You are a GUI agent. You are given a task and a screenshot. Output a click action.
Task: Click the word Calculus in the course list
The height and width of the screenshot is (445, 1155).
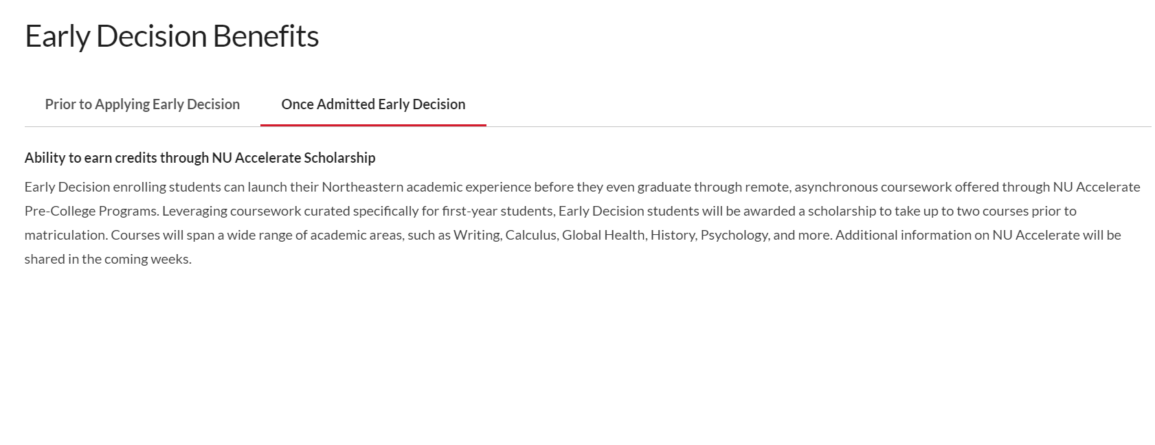530,235
